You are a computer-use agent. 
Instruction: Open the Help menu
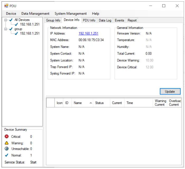point(96,14)
